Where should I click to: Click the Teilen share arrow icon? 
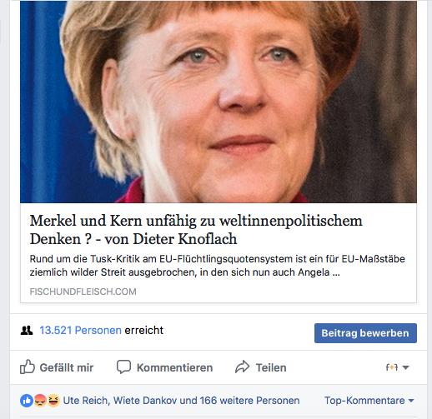coord(242,367)
